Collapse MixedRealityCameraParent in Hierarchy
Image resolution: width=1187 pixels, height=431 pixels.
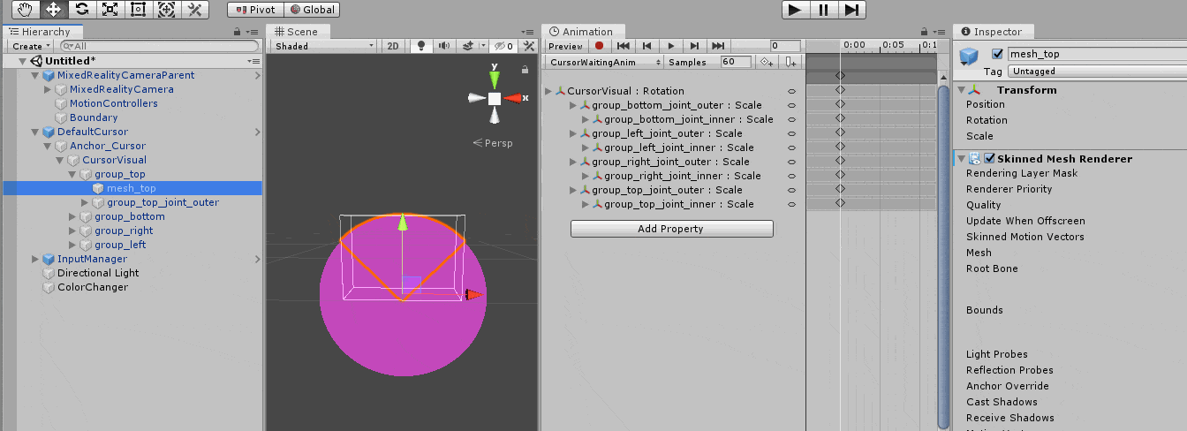(x=35, y=75)
